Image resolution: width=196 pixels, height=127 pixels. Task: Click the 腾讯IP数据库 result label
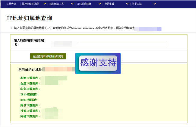pyautogui.click(x=30, y=105)
